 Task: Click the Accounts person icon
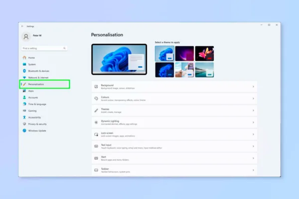(x=24, y=98)
